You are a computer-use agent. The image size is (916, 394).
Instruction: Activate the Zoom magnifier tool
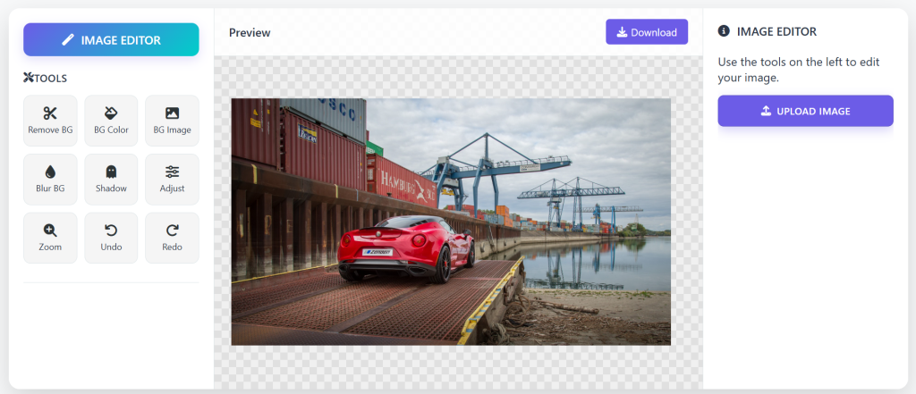[x=50, y=238]
